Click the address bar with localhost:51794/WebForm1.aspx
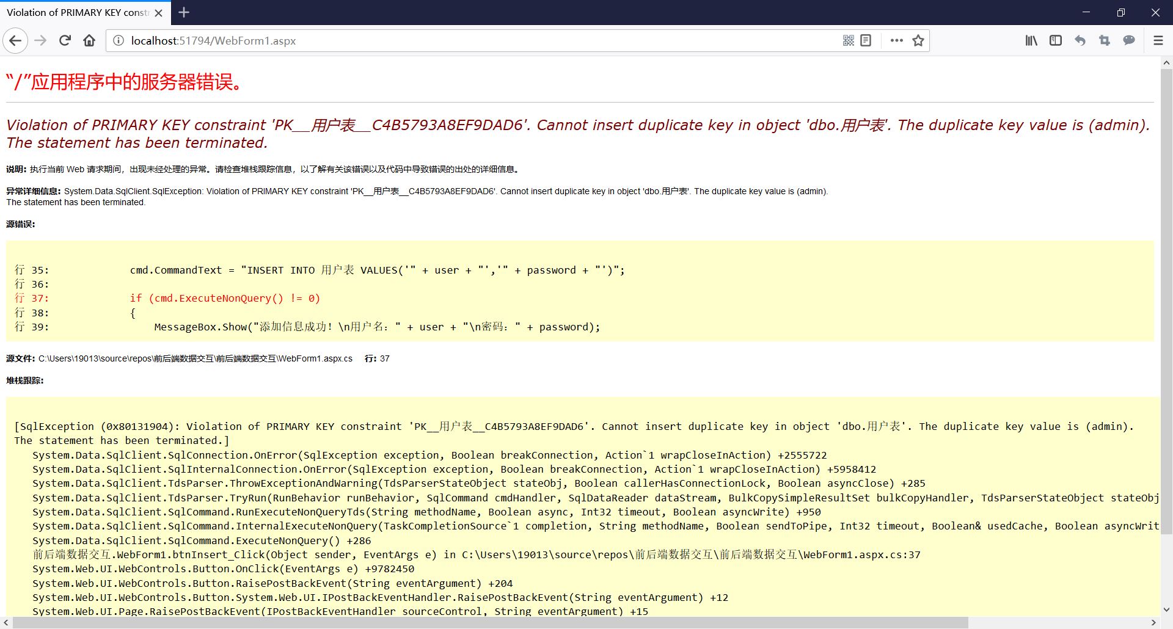The height and width of the screenshot is (629, 1173). (477, 41)
